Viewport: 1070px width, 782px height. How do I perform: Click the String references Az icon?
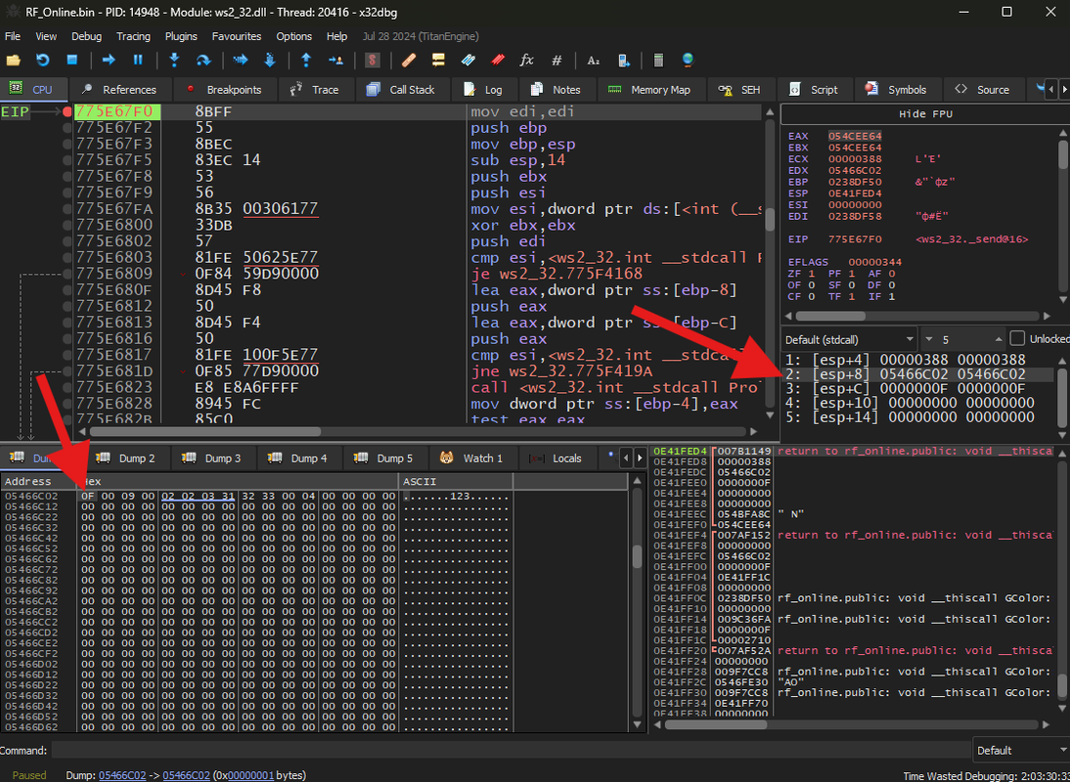593,60
